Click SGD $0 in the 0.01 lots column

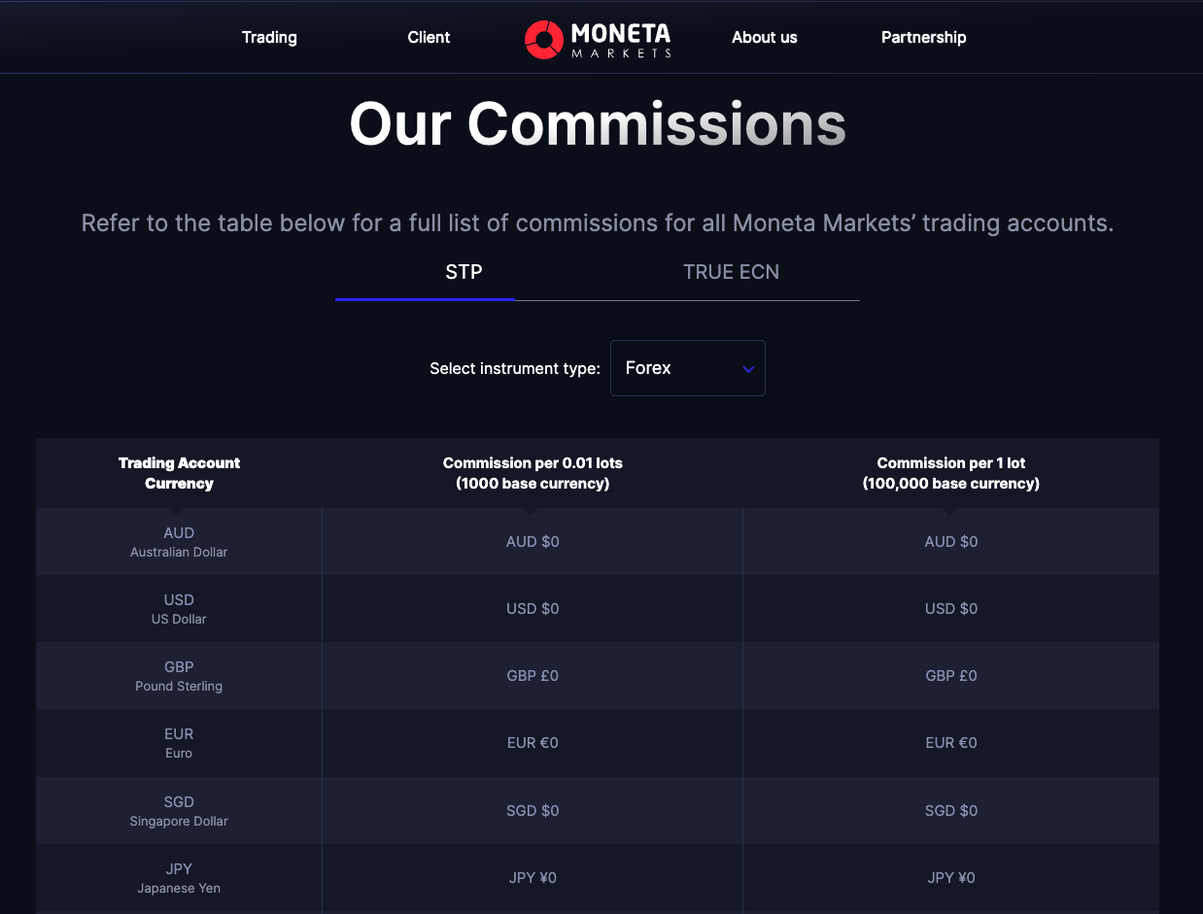pos(533,811)
